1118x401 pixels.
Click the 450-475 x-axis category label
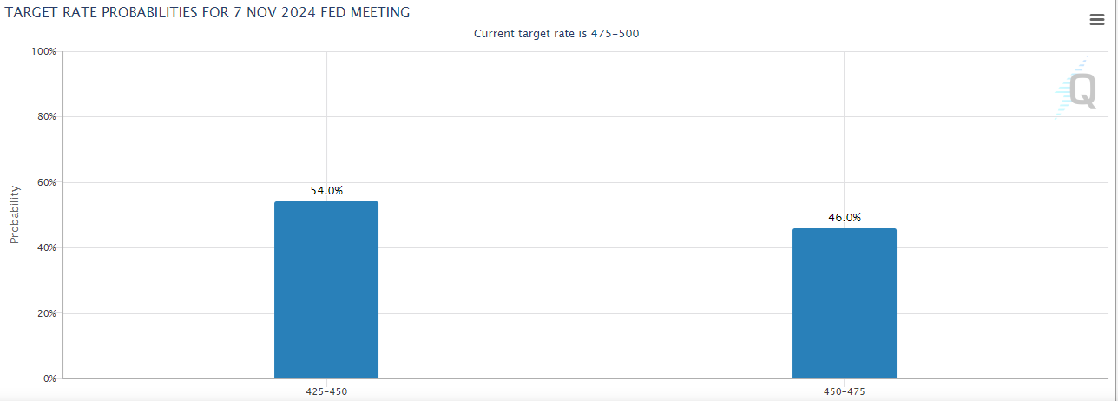(x=845, y=391)
